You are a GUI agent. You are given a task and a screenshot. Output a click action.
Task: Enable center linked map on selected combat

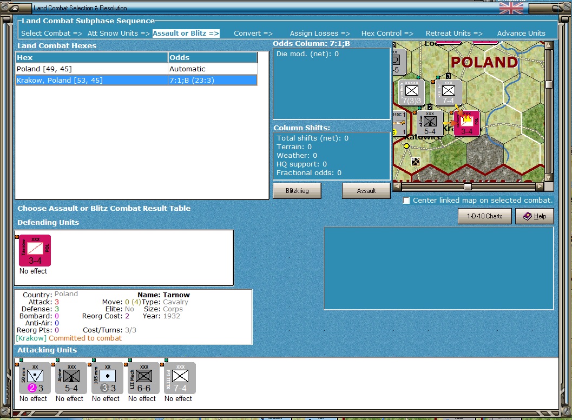[406, 201]
